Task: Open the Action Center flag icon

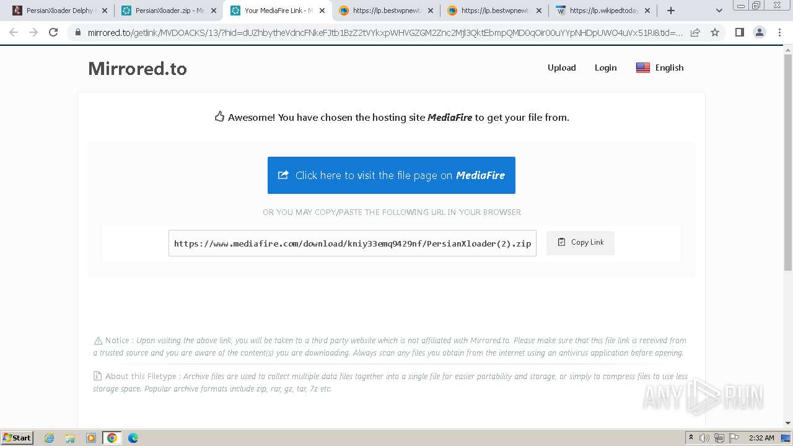Action: pos(734,438)
